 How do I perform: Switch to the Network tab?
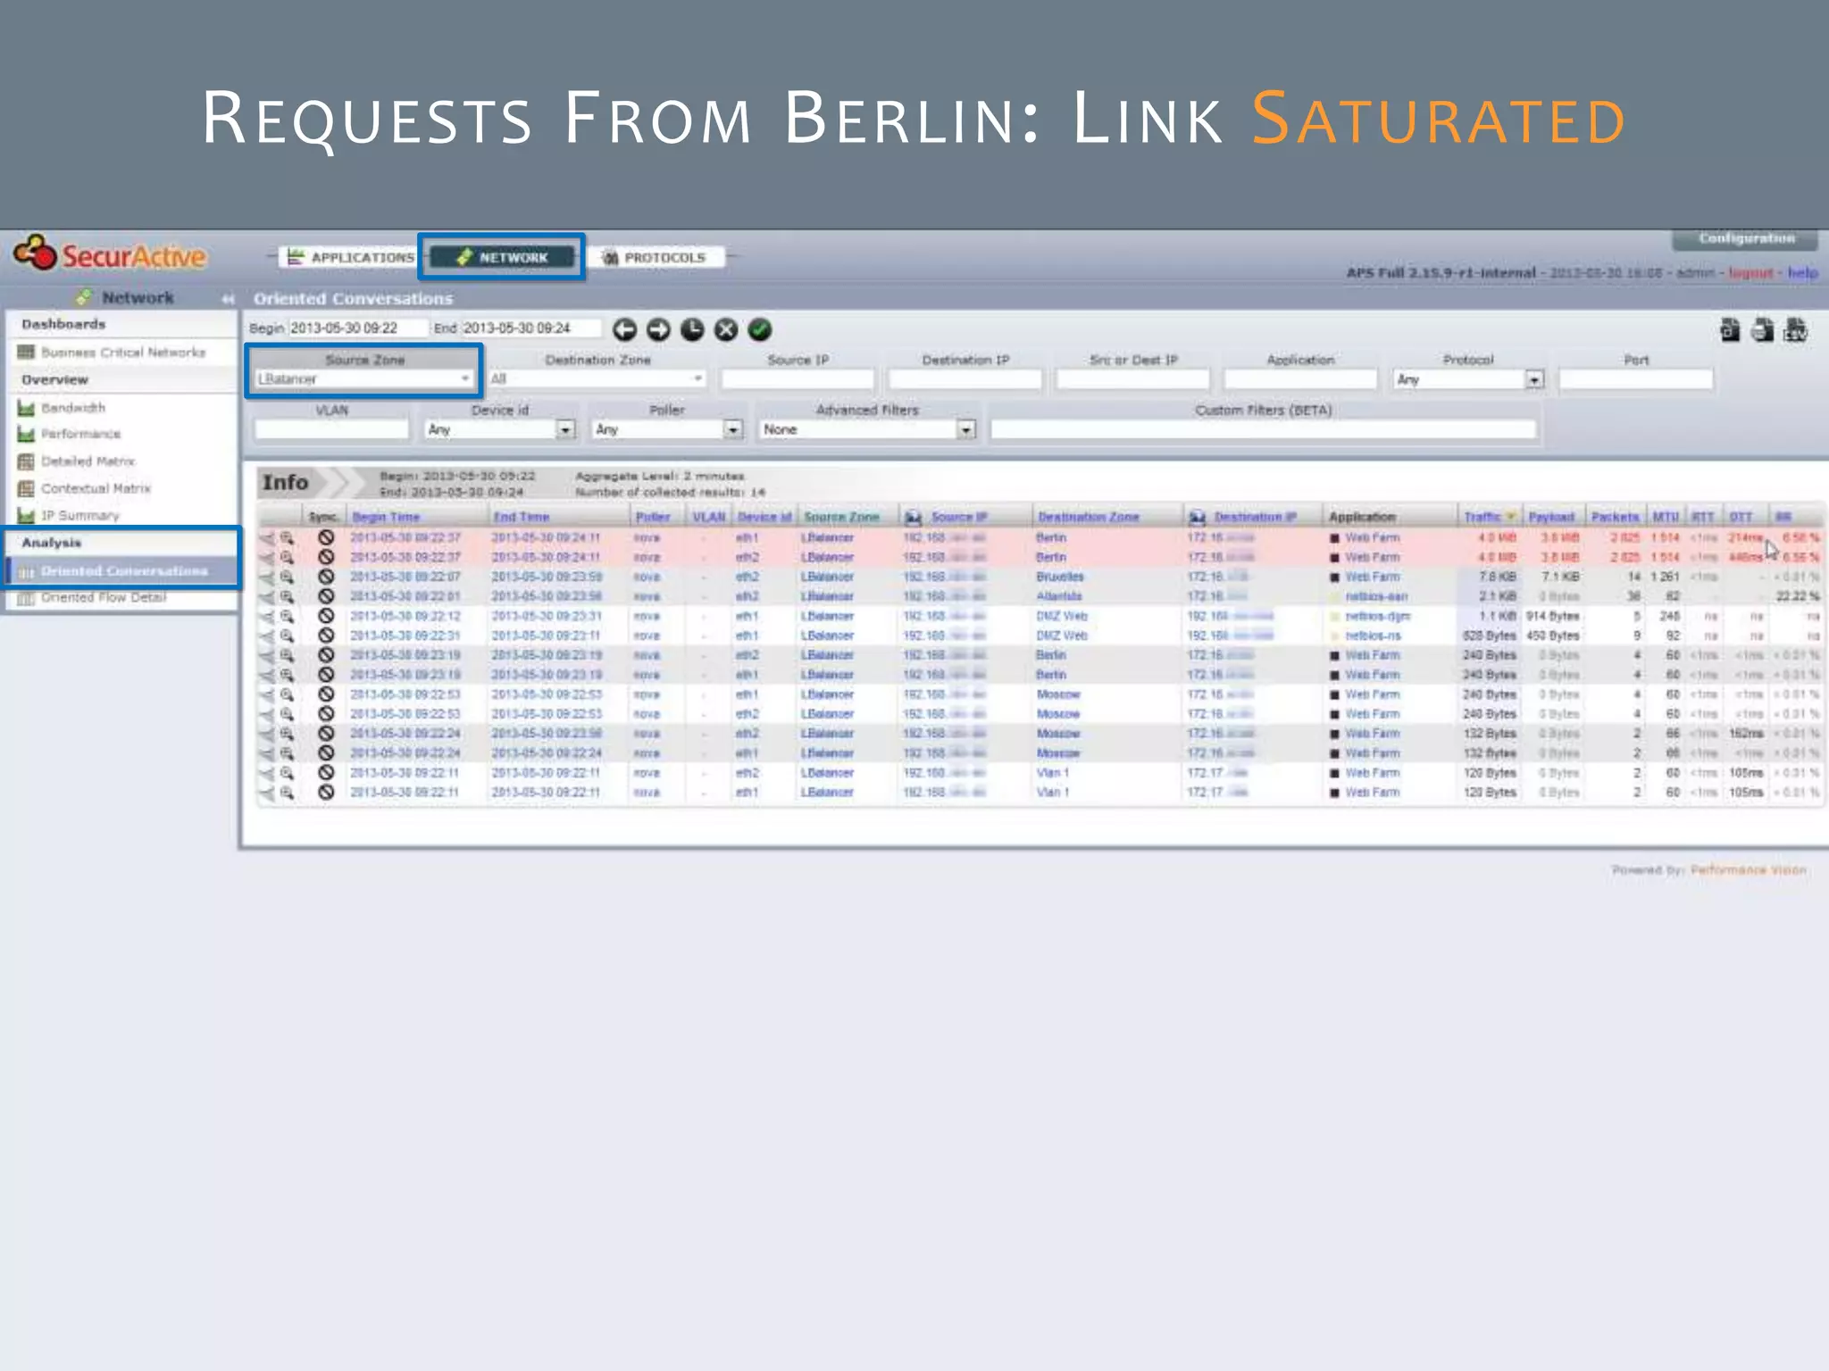coord(502,257)
